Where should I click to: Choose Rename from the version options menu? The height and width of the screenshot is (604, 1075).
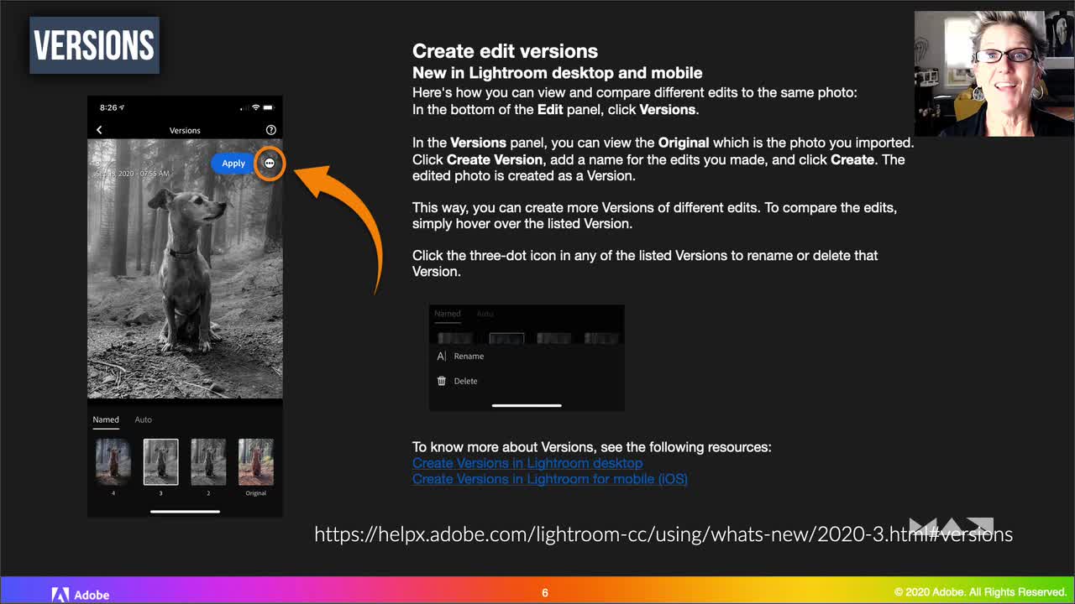click(469, 357)
